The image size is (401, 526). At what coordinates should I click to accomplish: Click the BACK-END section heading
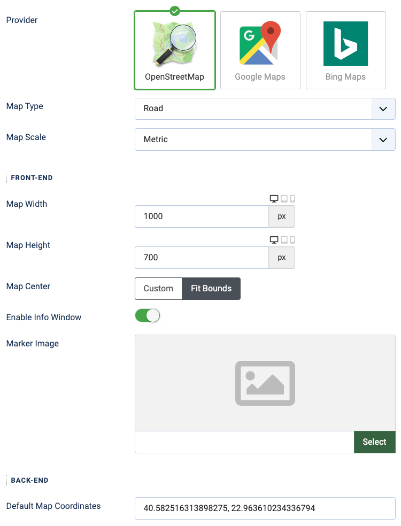(29, 481)
